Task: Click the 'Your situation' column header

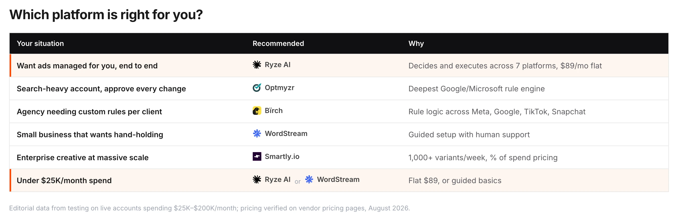Action: (40, 43)
